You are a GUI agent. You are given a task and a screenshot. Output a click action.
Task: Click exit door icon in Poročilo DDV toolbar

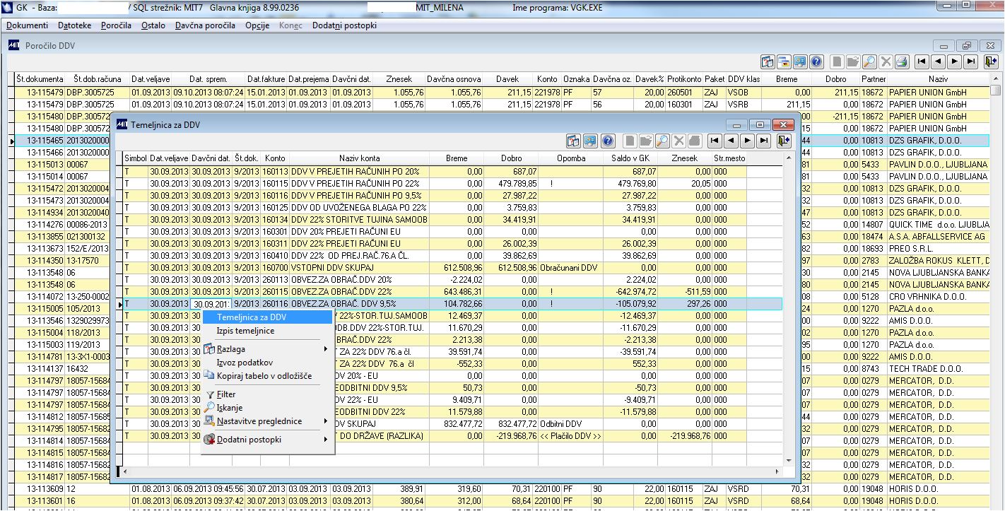coord(990,61)
